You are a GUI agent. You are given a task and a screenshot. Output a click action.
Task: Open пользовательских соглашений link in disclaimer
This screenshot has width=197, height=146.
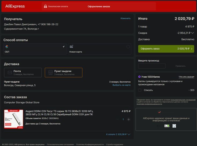[183, 100]
